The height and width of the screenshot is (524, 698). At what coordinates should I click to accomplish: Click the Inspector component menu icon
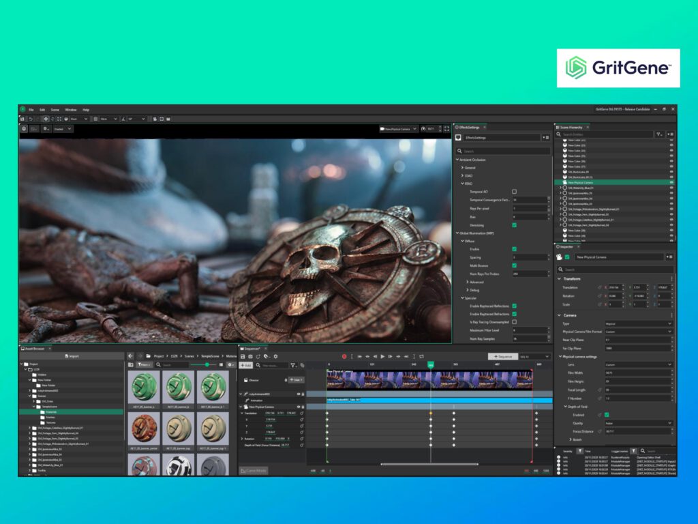[x=669, y=257]
